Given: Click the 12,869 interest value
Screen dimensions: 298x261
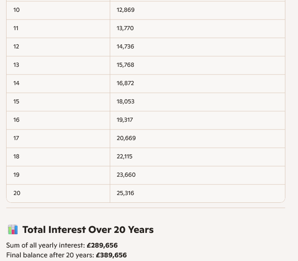Looking at the screenshot, I should tap(125, 10).
